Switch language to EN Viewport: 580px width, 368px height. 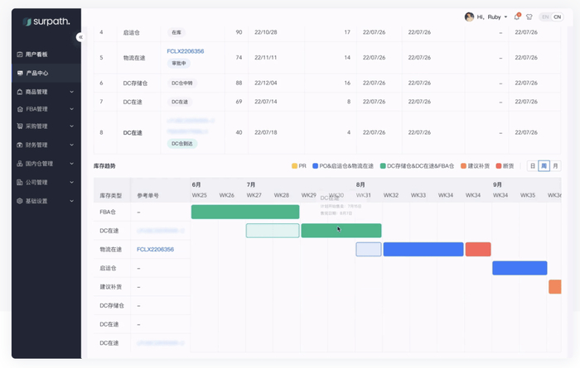(544, 17)
